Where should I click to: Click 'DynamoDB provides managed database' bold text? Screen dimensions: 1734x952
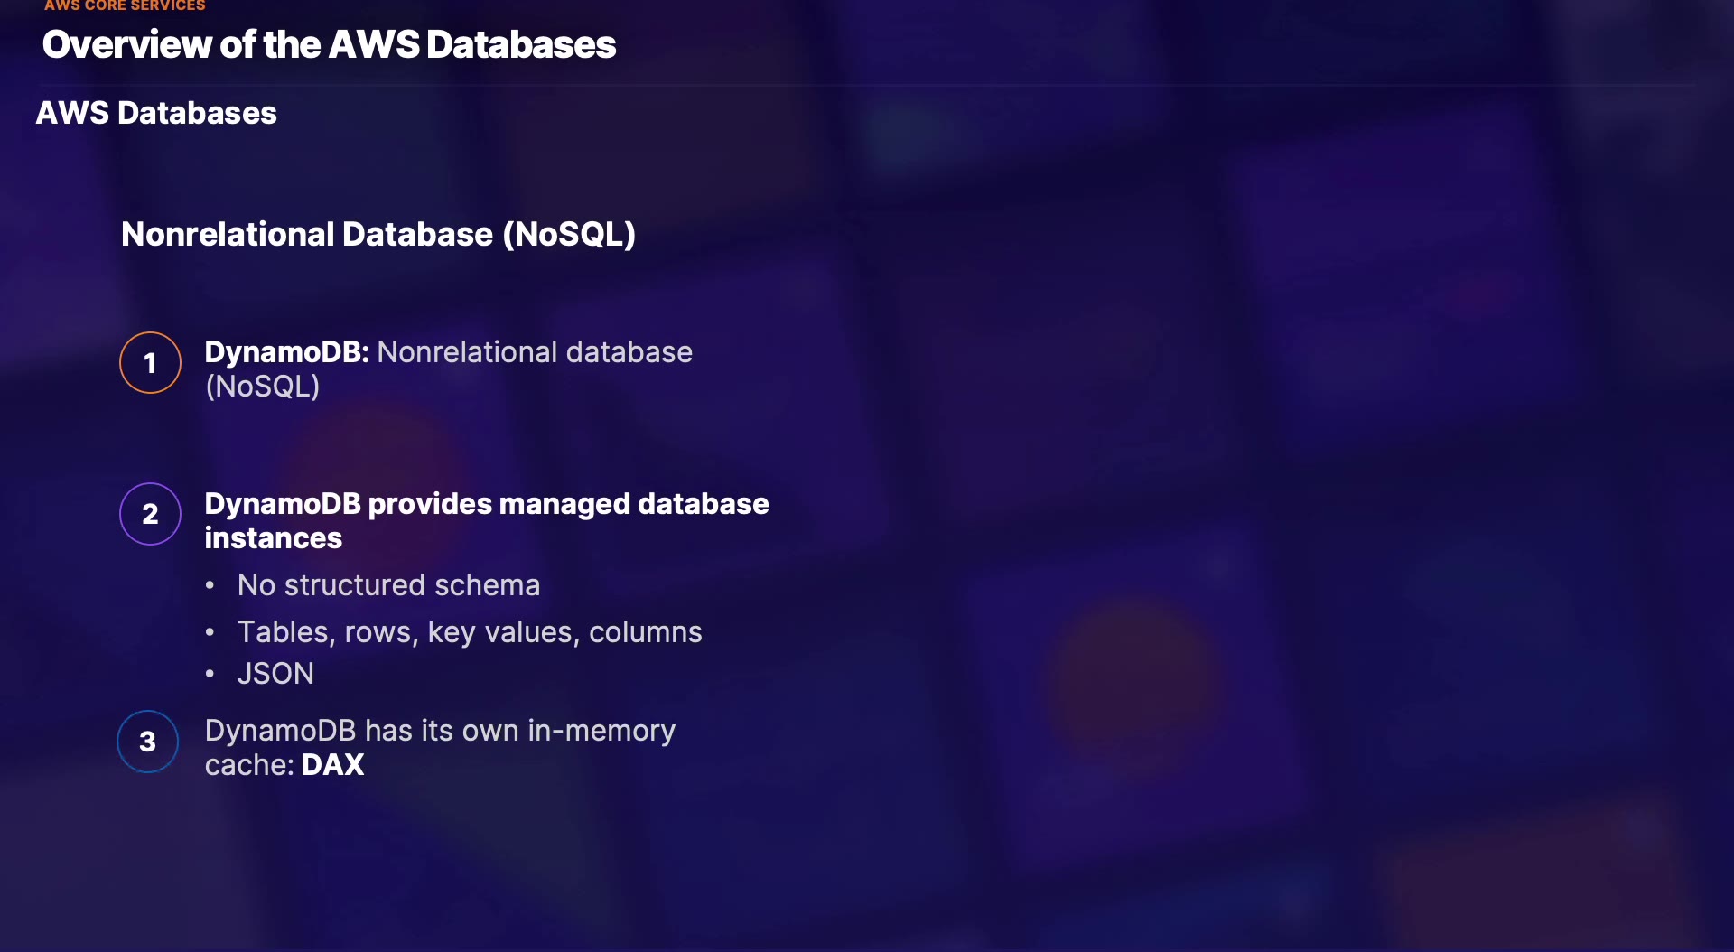pyautogui.click(x=487, y=504)
